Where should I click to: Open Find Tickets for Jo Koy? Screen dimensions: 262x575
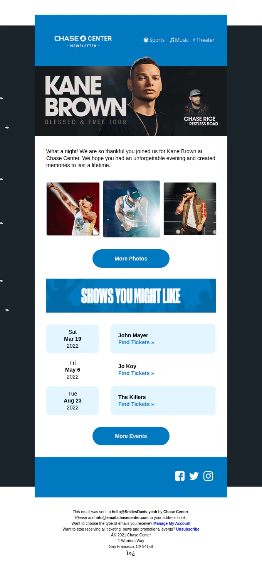coord(136,373)
